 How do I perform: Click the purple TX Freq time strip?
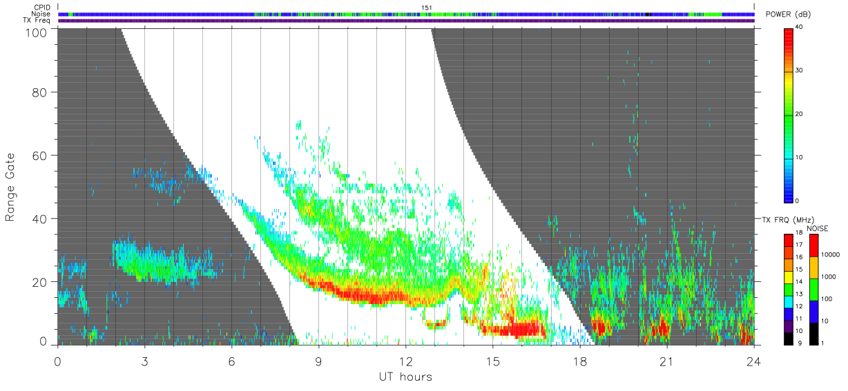coord(406,20)
